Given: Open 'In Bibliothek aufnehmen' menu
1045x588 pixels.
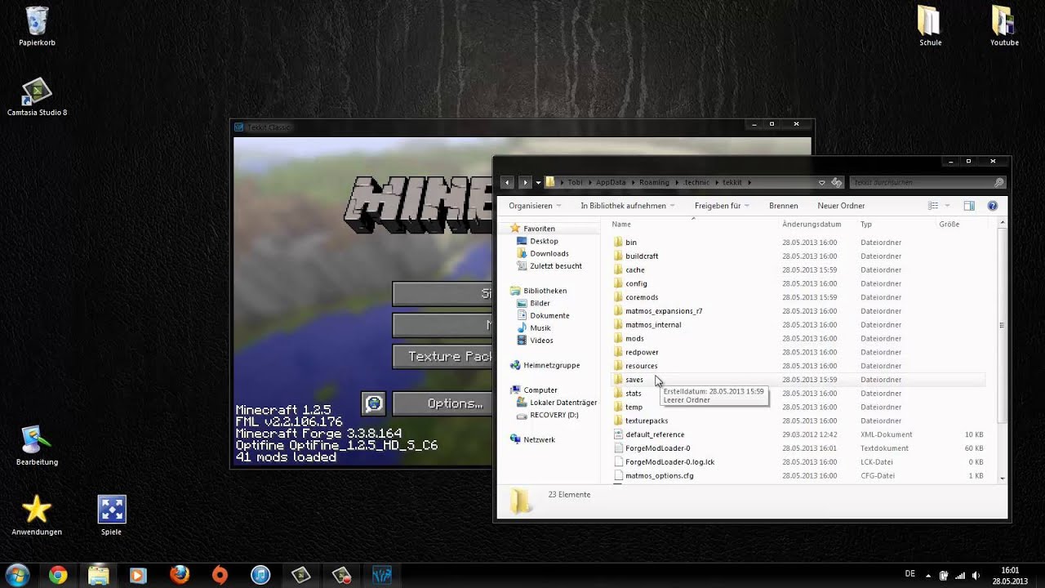Looking at the screenshot, I should [628, 206].
